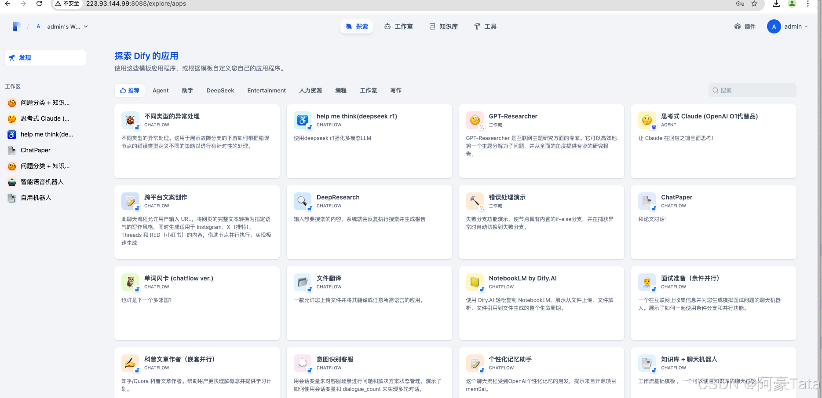Click the ChatPaper card document icon
The width and height of the screenshot is (822, 398).
pyautogui.click(x=647, y=201)
